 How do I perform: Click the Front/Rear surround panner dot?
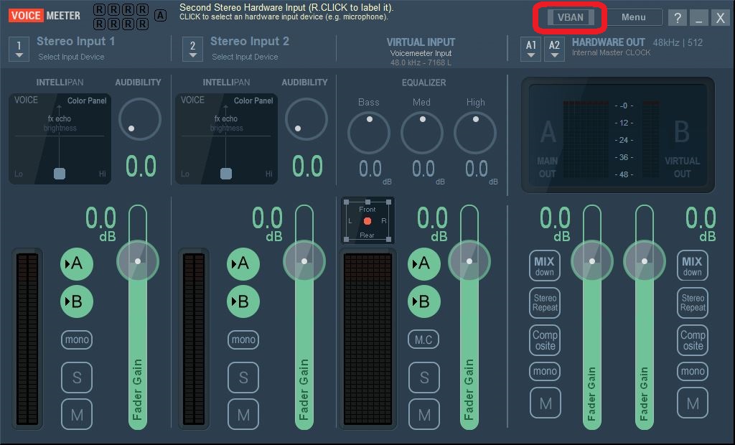point(367,221)
